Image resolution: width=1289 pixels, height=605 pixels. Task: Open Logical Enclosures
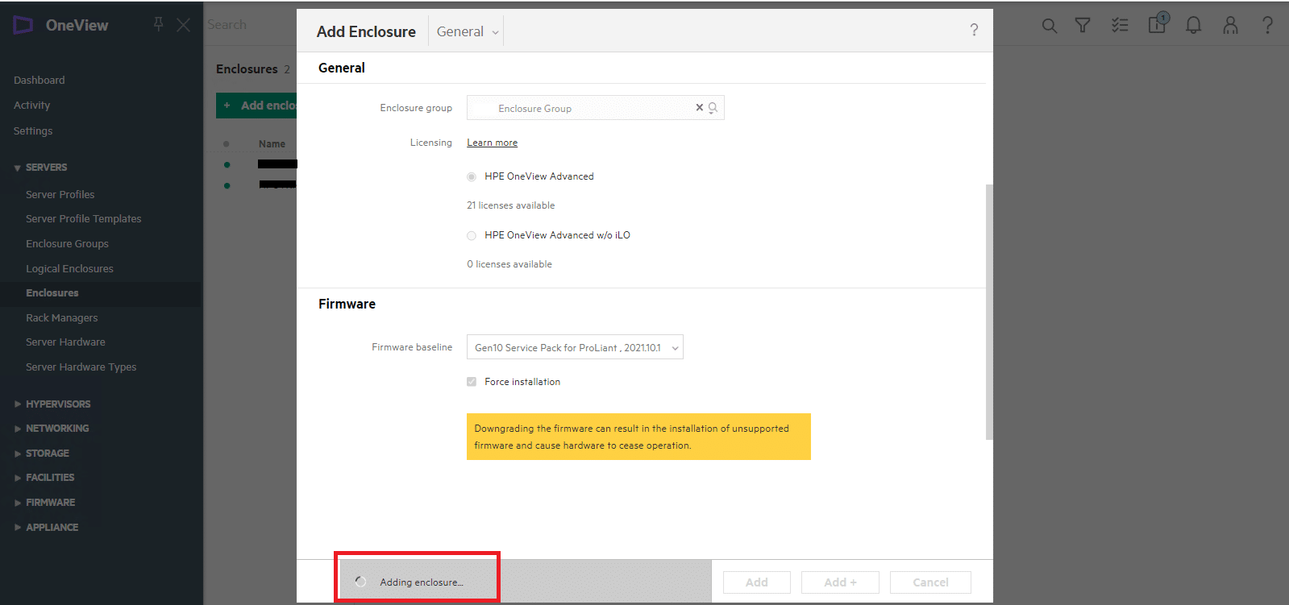point(69,268)
